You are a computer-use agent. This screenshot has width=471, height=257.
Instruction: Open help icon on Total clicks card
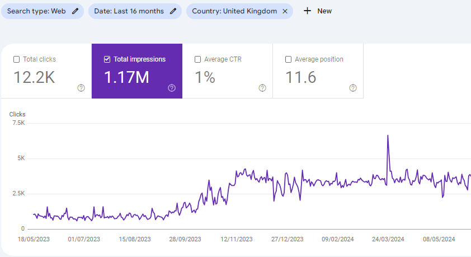[81, 88]
